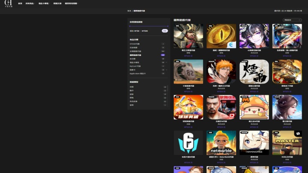Open the netmarble game thumbnail
Screen dimensions: 308x173
point(221,143)
